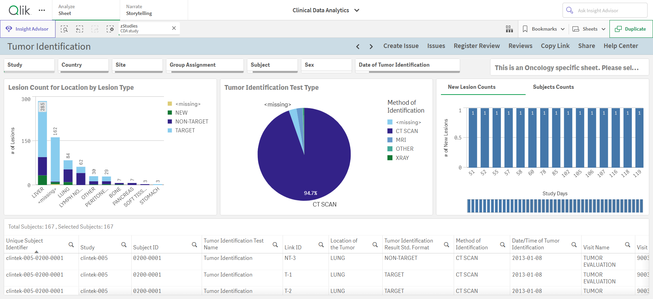Click the Duplicate button
The height and width of the screenshot is (299, 653).
pyautogui.click(x=631, y=29)
